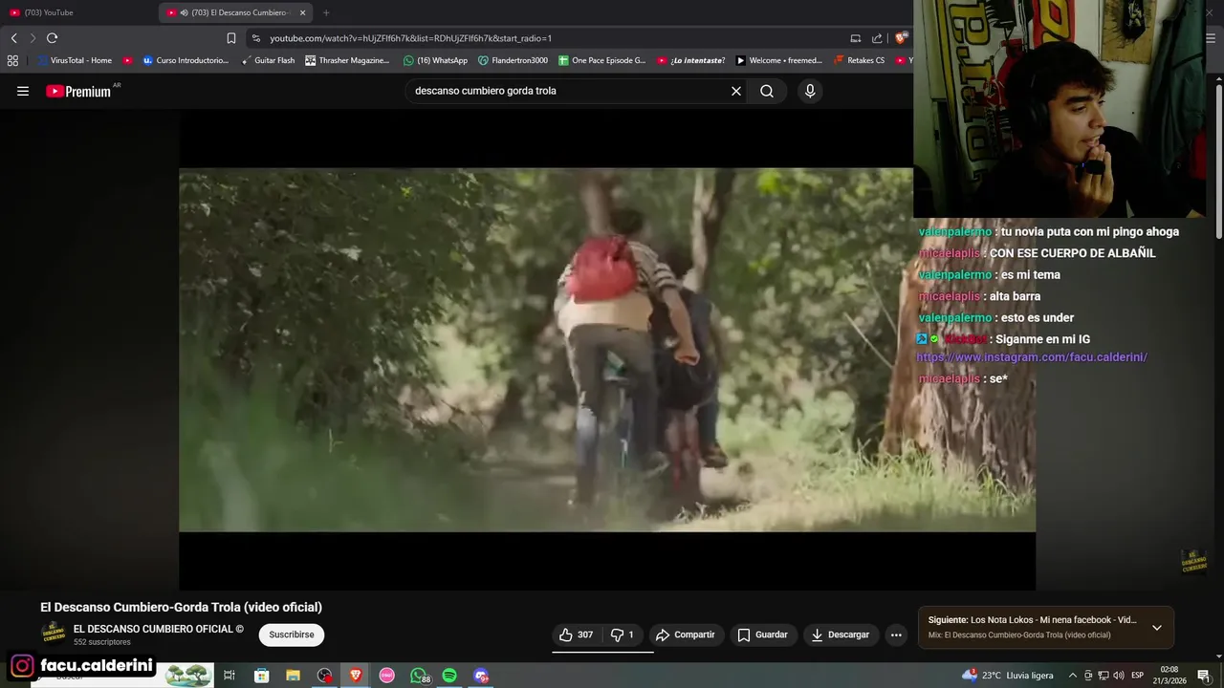Open Spotify from the taskbar
The image size is (1224, 688).
[x=449, y=676]
